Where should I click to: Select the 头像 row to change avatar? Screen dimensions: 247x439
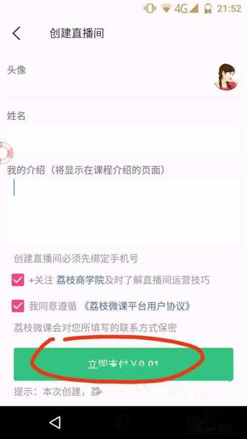(x=123, y=77)
